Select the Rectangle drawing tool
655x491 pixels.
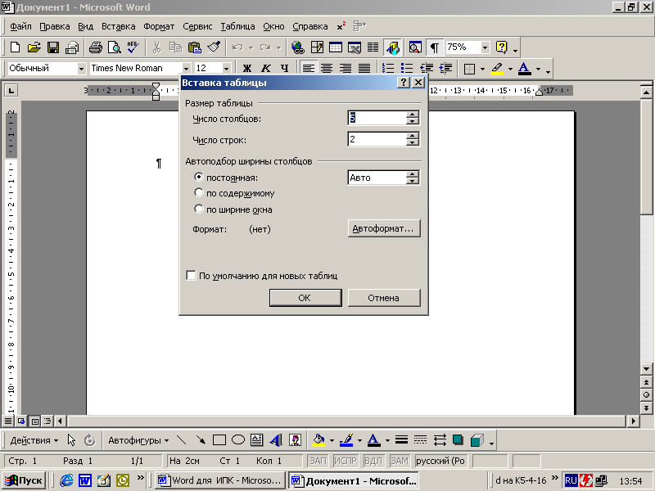[219, 440]
